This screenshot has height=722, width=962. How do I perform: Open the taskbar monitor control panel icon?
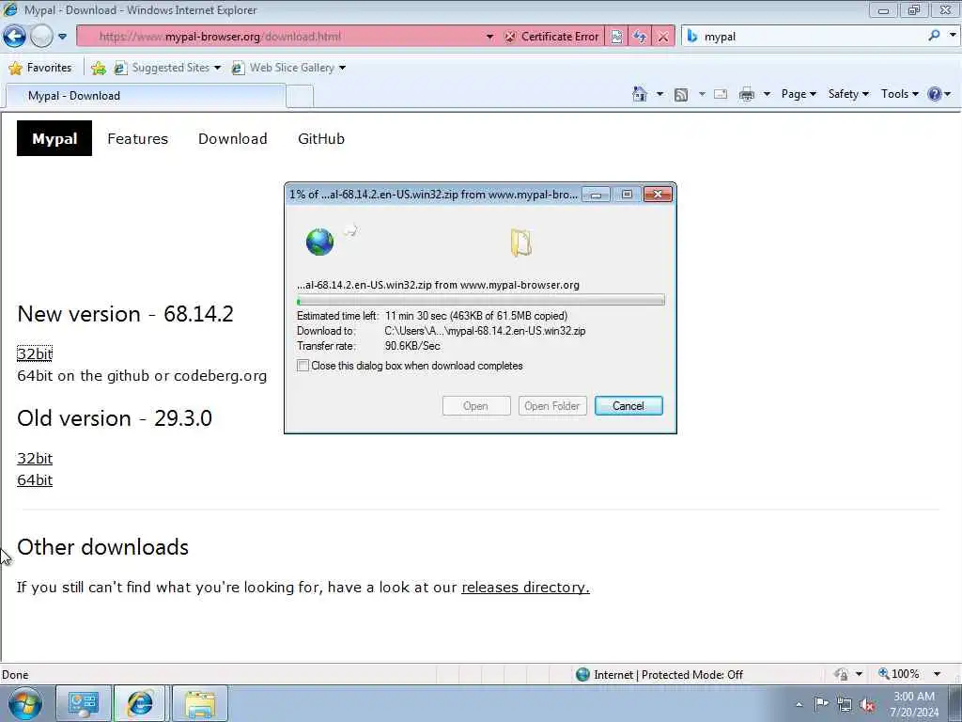click(x=83, y=703)
